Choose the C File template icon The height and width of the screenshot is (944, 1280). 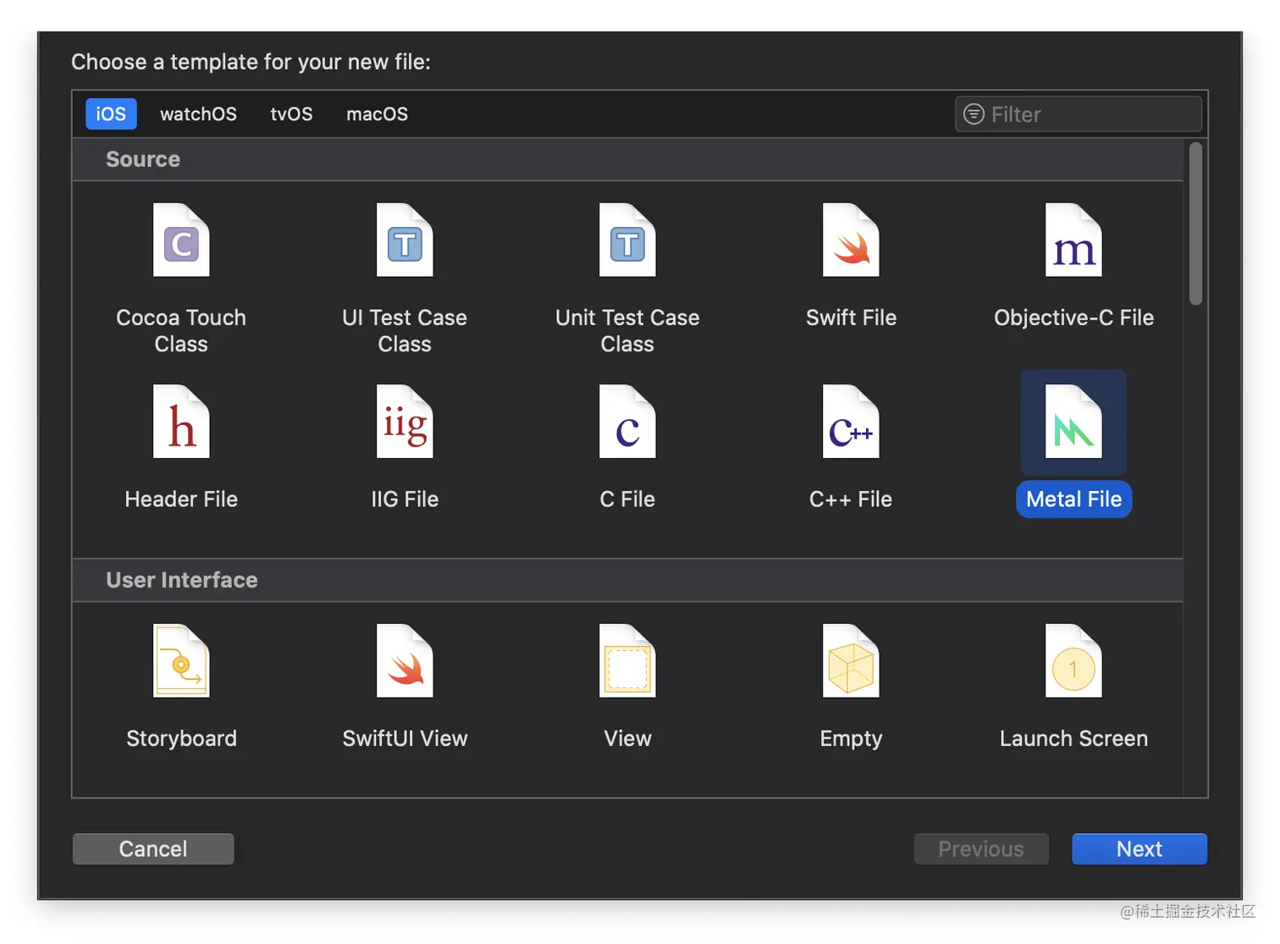pyautogui.click(x=627, y=422)
